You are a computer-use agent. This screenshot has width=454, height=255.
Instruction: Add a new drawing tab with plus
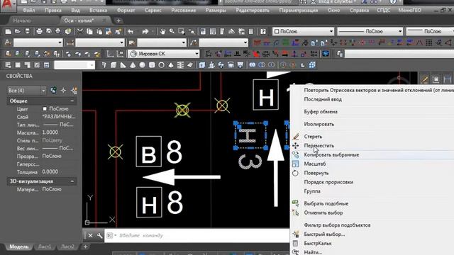(x=118, y=21)
